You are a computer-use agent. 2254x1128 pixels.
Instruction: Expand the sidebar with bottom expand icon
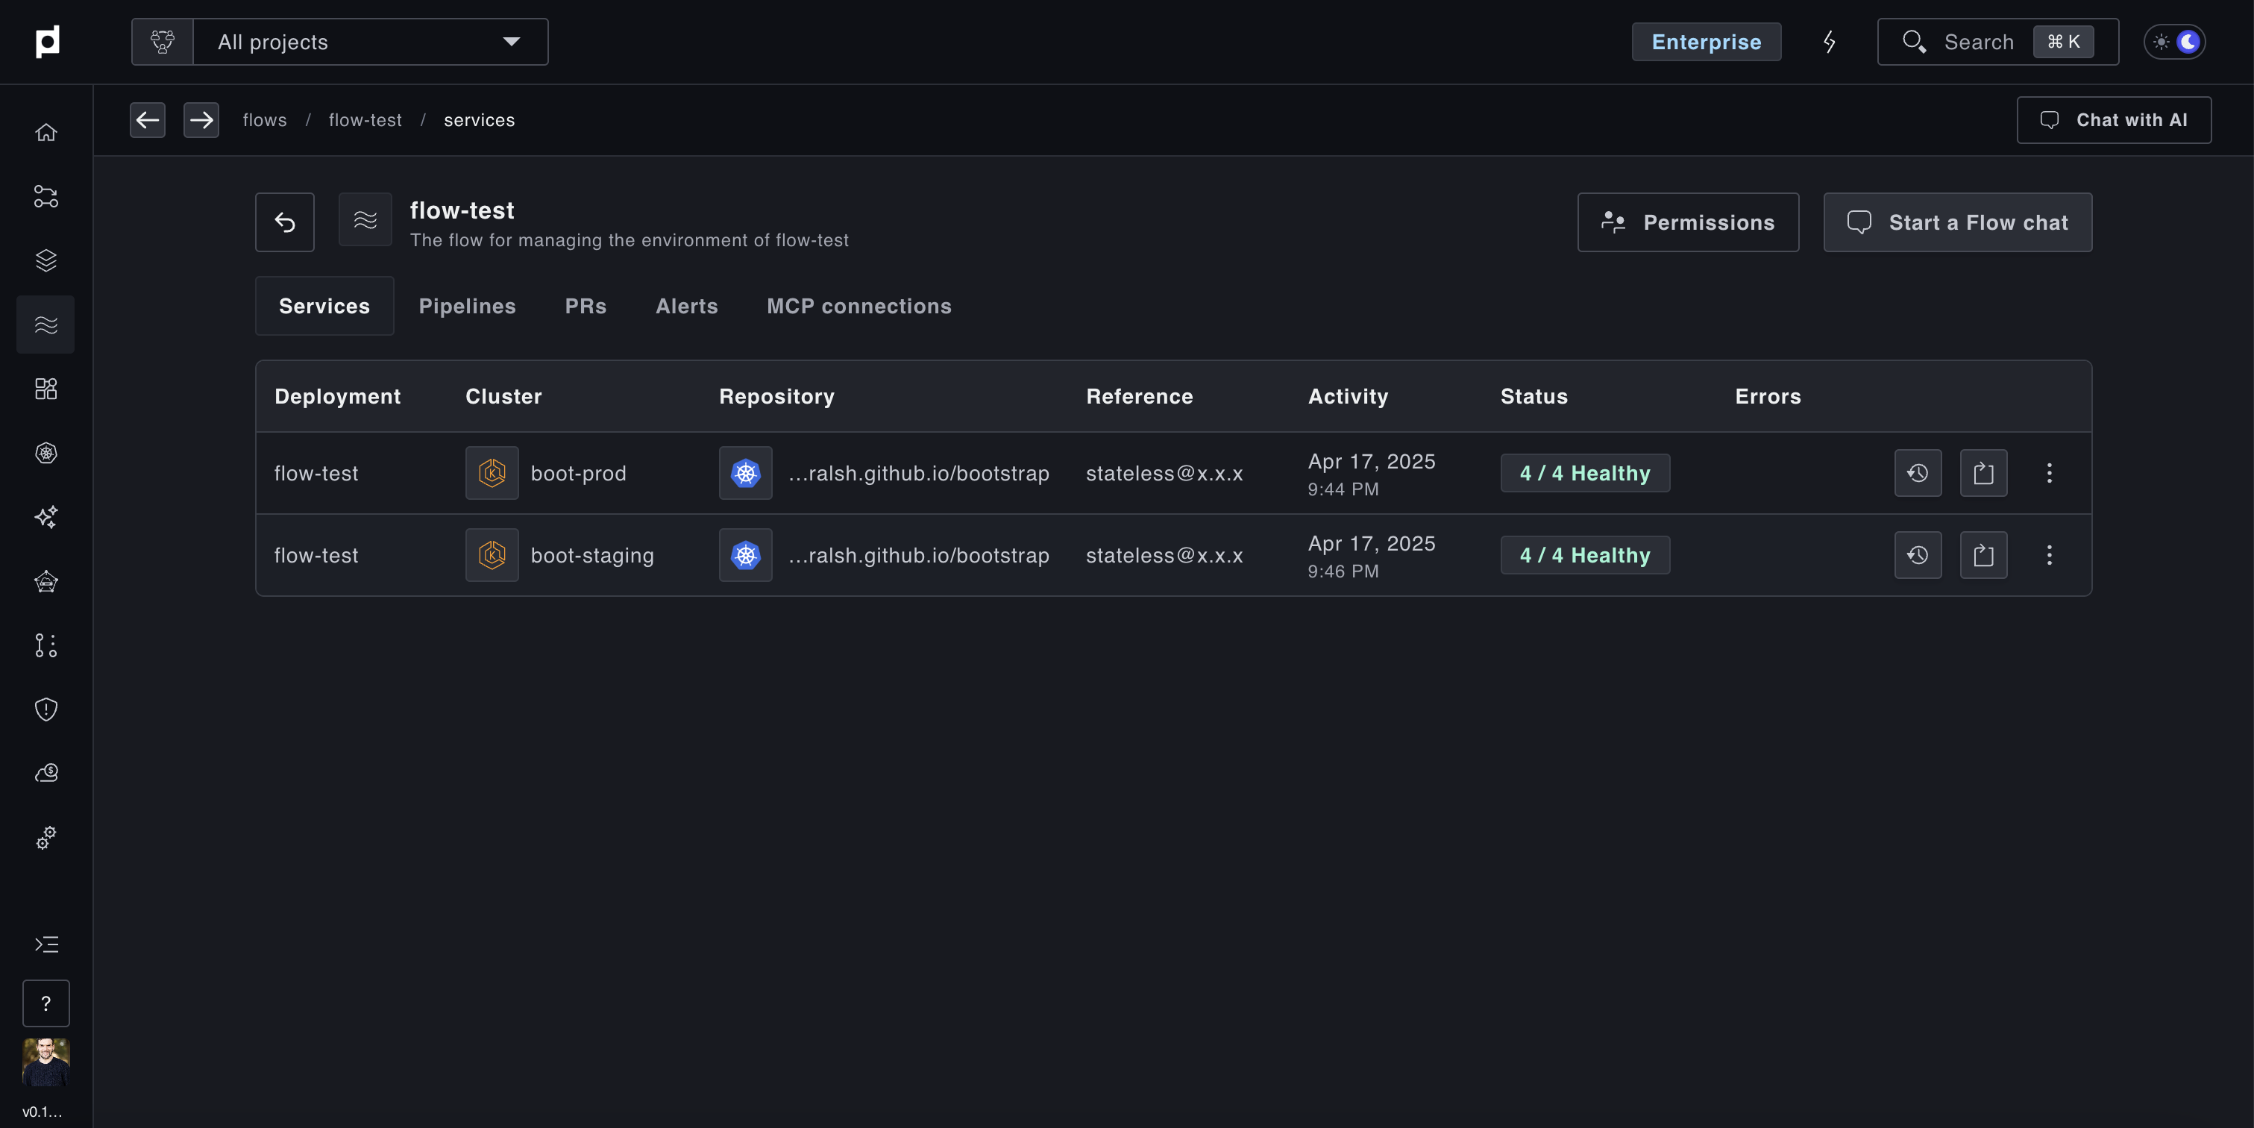45,944
